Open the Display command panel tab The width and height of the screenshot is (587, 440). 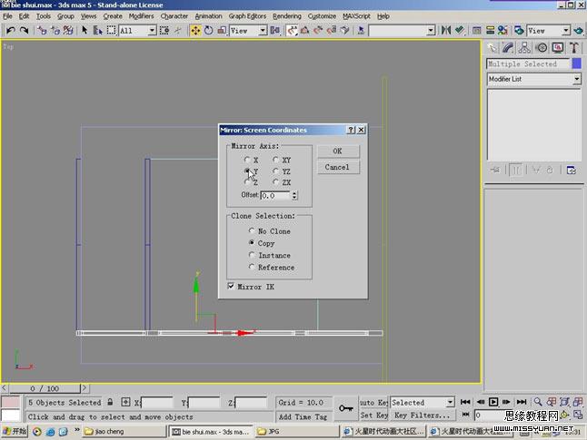tap(558, 47)
